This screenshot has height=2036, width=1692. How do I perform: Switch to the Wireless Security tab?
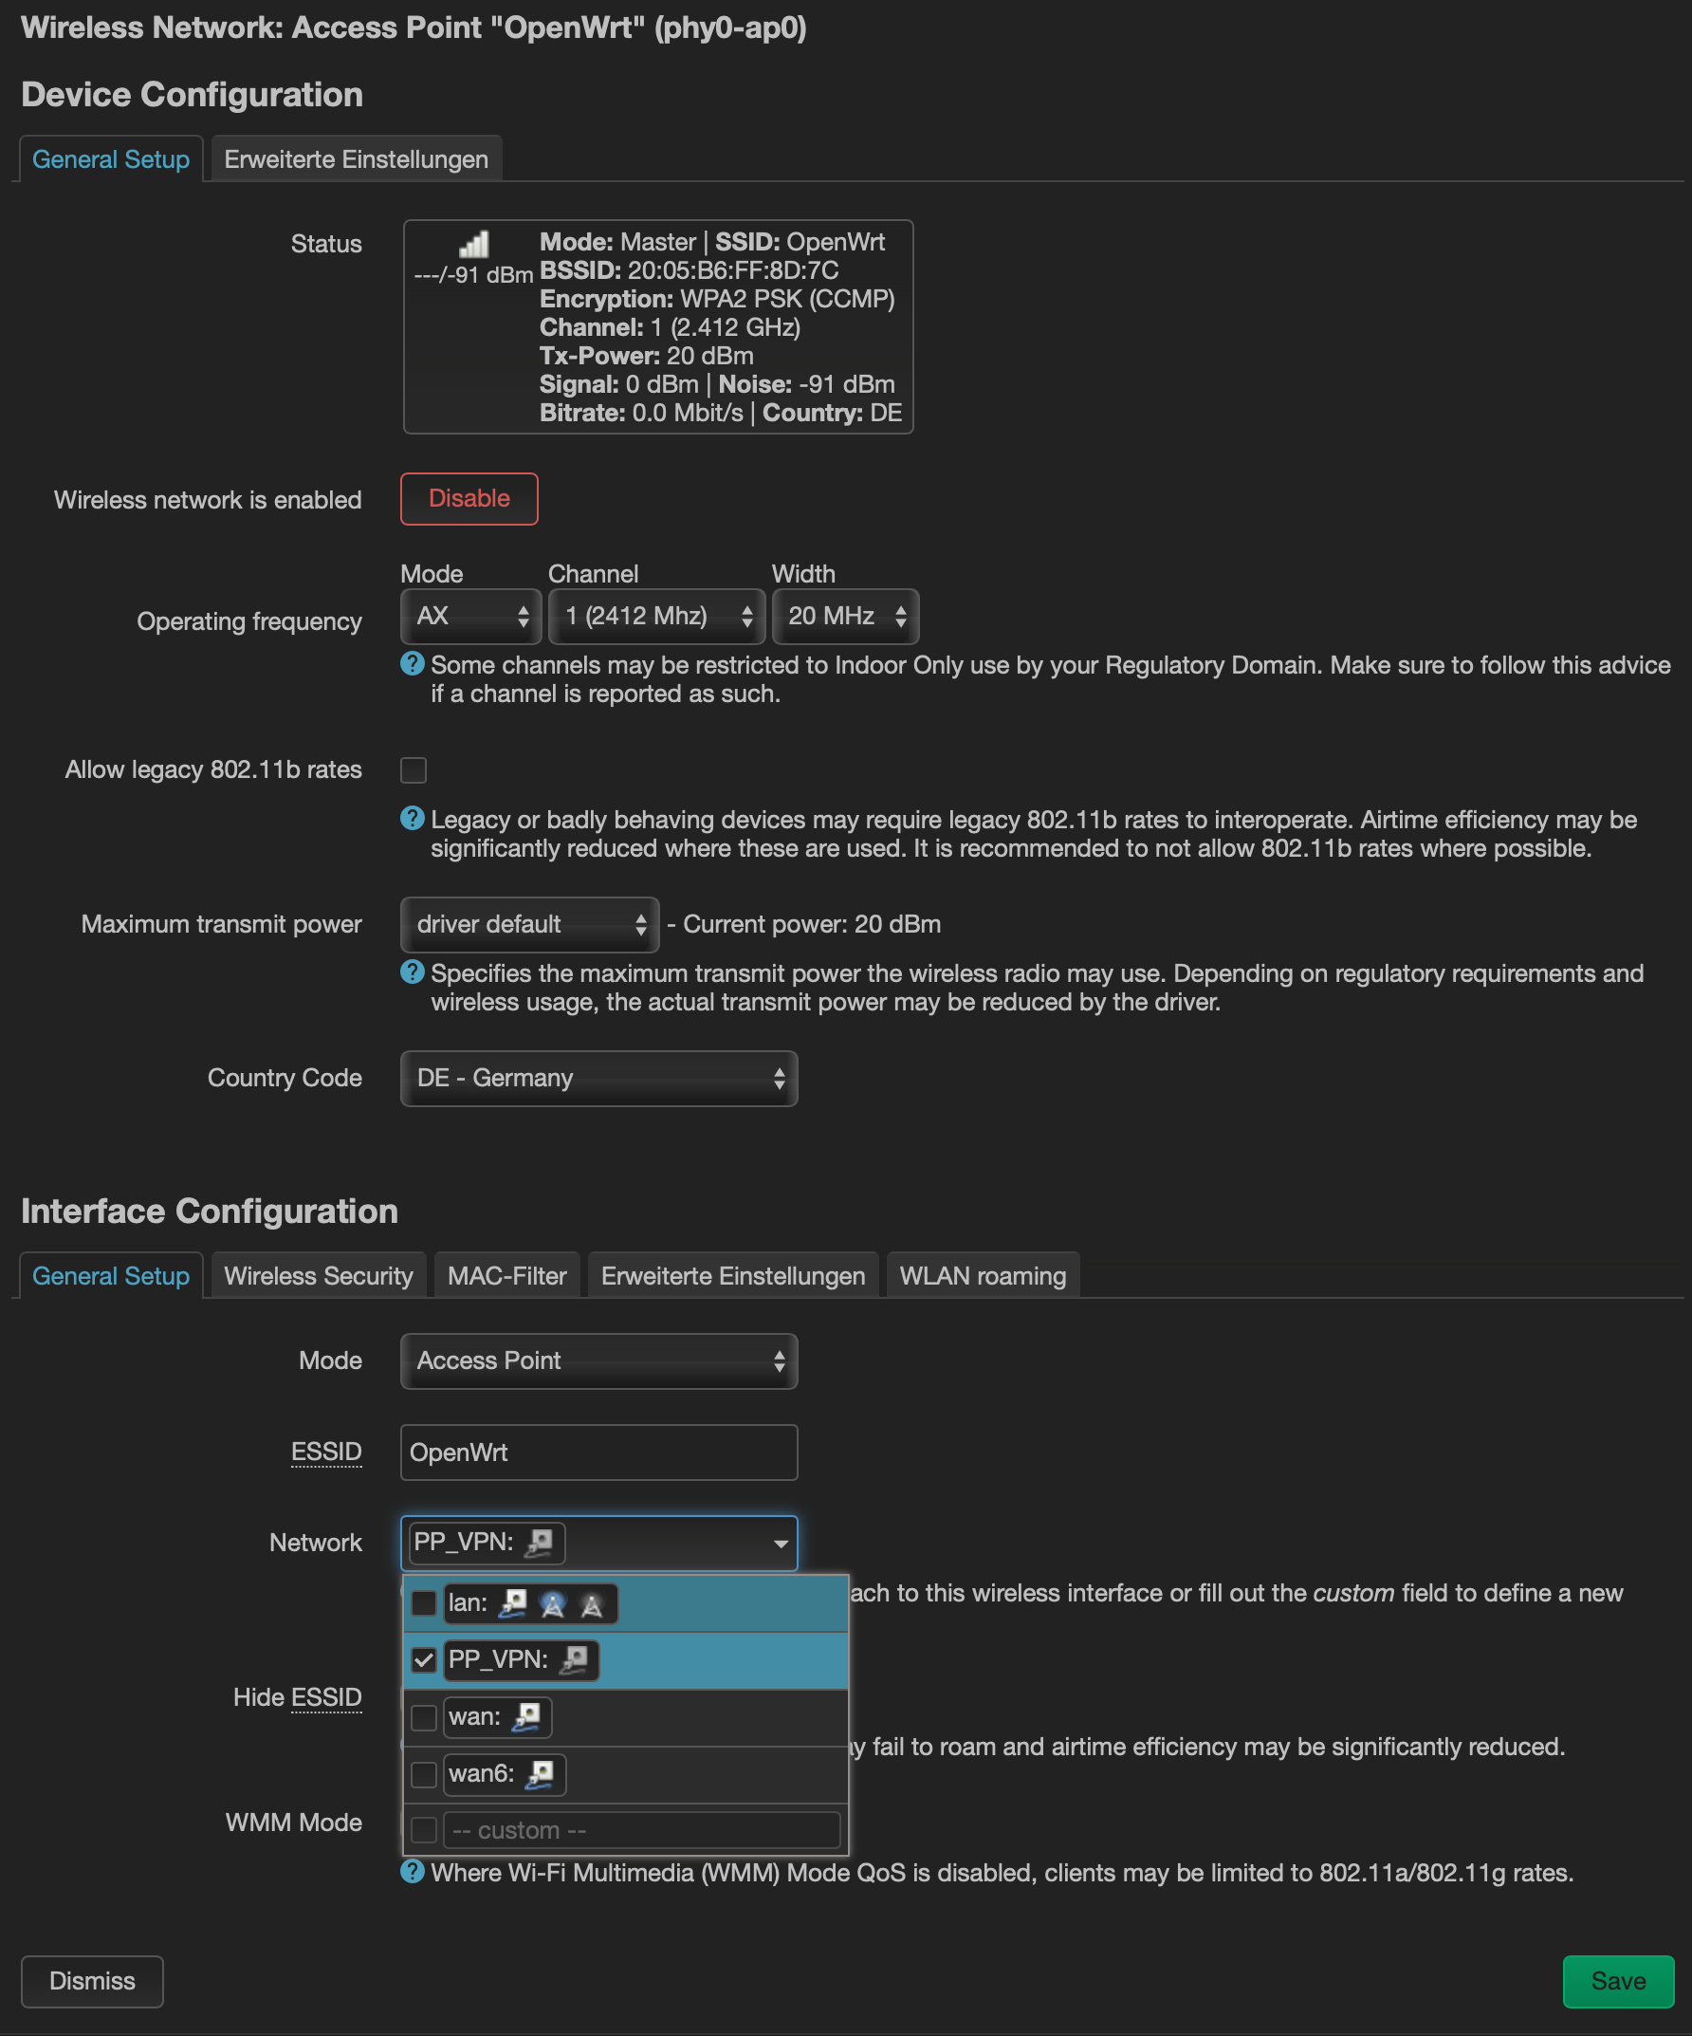318,1276
